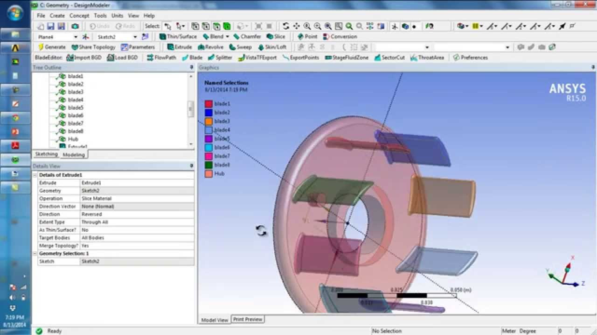This screenshot has height=335, width=597.
Task: Toggle Display Plane axes icon
Action: click(x=395, y=26)
